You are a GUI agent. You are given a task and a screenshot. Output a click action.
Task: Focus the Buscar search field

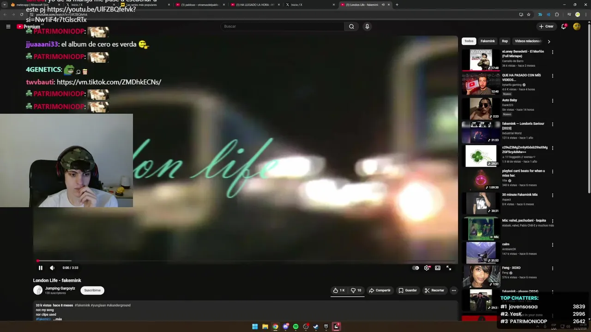coord(282,26)
